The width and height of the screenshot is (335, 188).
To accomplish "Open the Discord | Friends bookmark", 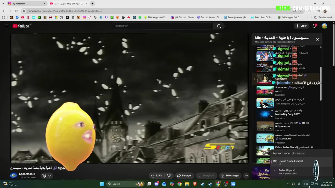I will pos(183,17).
